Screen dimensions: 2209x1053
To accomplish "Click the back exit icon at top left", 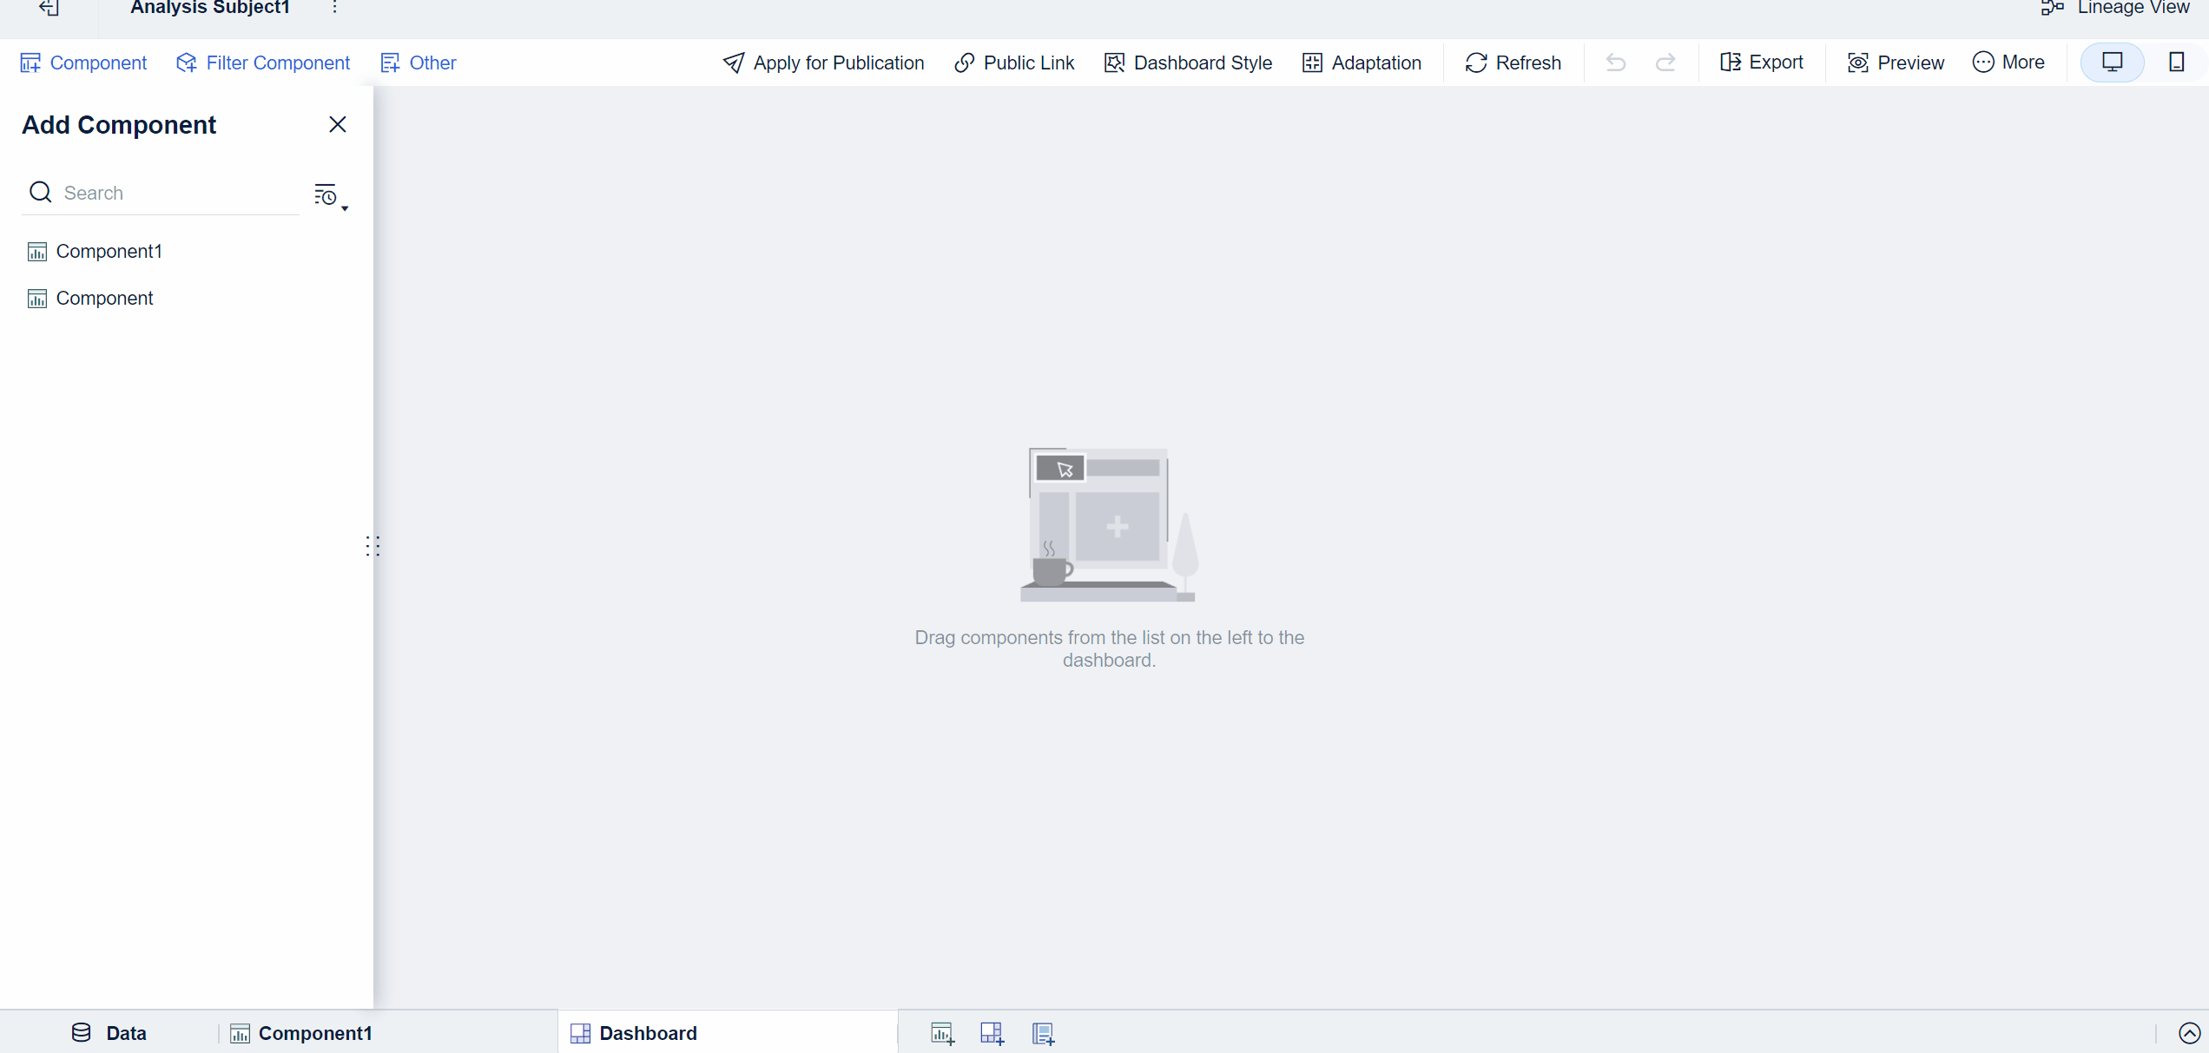I will [49, 8].
